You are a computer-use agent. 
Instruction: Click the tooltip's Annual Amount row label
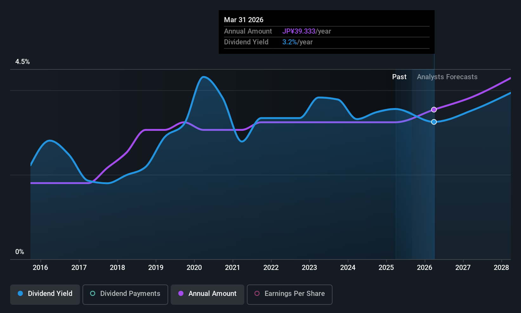tap(248, 31)
